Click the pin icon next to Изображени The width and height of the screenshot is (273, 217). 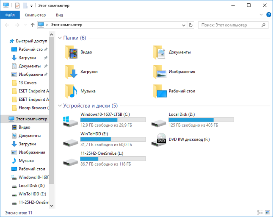point(46,75)
